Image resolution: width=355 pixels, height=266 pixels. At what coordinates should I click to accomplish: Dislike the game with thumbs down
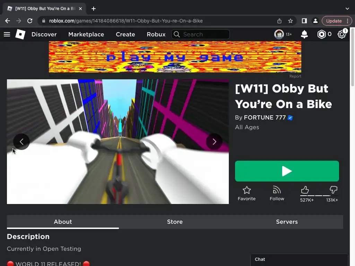pyautogui.click(x=334, y=189)
